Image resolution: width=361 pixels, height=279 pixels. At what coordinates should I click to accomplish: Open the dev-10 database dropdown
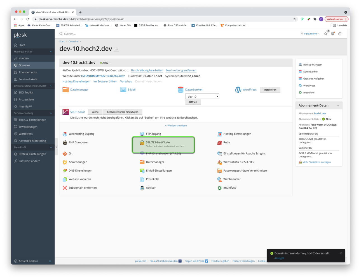tap(202, 97)
